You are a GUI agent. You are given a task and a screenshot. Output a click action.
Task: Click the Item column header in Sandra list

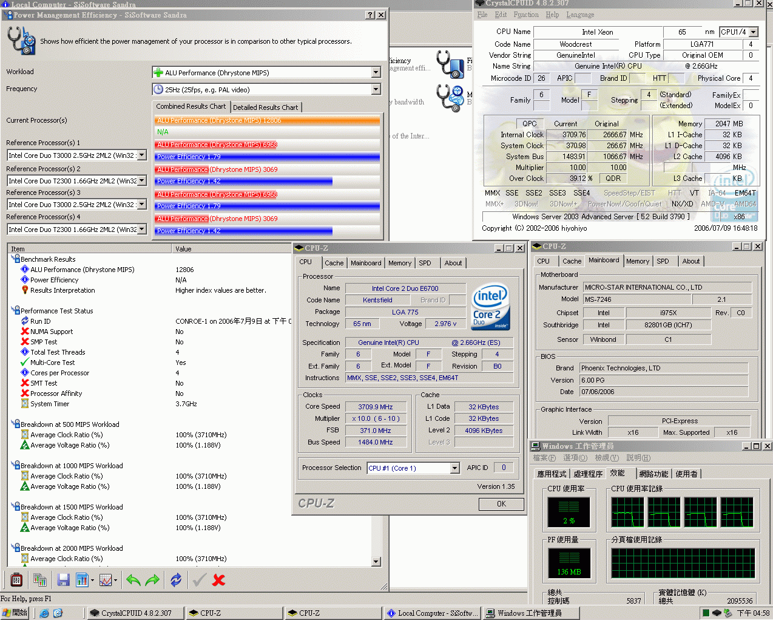[x=90, y=249]
